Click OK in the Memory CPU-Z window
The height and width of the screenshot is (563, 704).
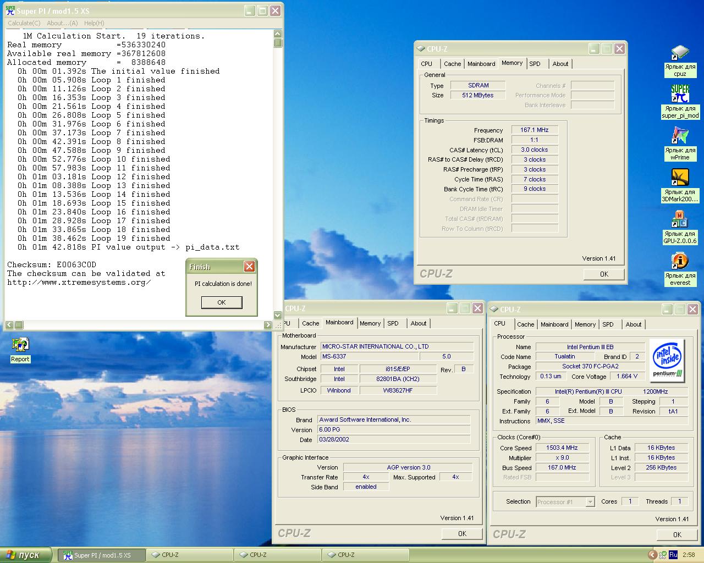click(x=604, y=274)
